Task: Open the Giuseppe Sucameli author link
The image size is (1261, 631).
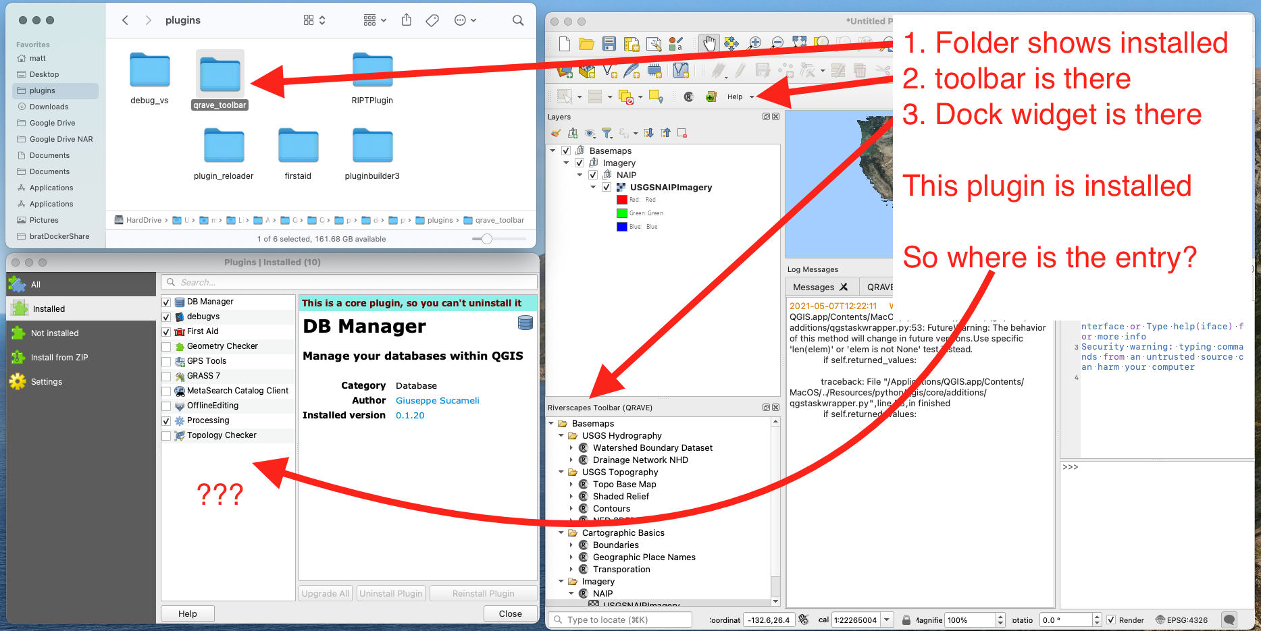Action: (438, 400)
